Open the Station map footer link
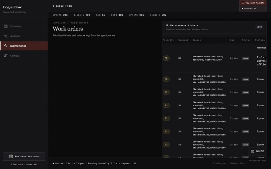 pos(220,163)
